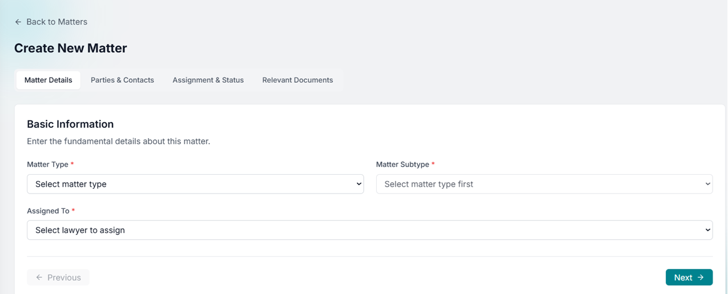728x294 pixels.
Task: Click the Matter Type field label
Action: pos(47,164)
